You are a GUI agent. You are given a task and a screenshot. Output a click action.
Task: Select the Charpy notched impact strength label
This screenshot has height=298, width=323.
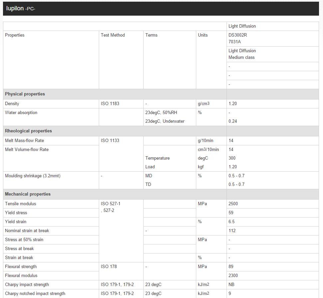coord(35,294)
